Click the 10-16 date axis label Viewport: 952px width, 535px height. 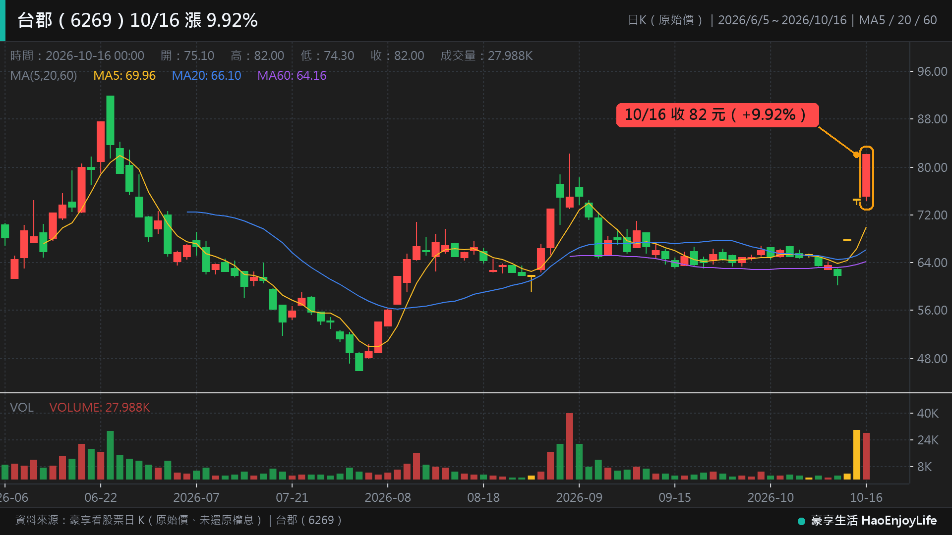[866, 498]
